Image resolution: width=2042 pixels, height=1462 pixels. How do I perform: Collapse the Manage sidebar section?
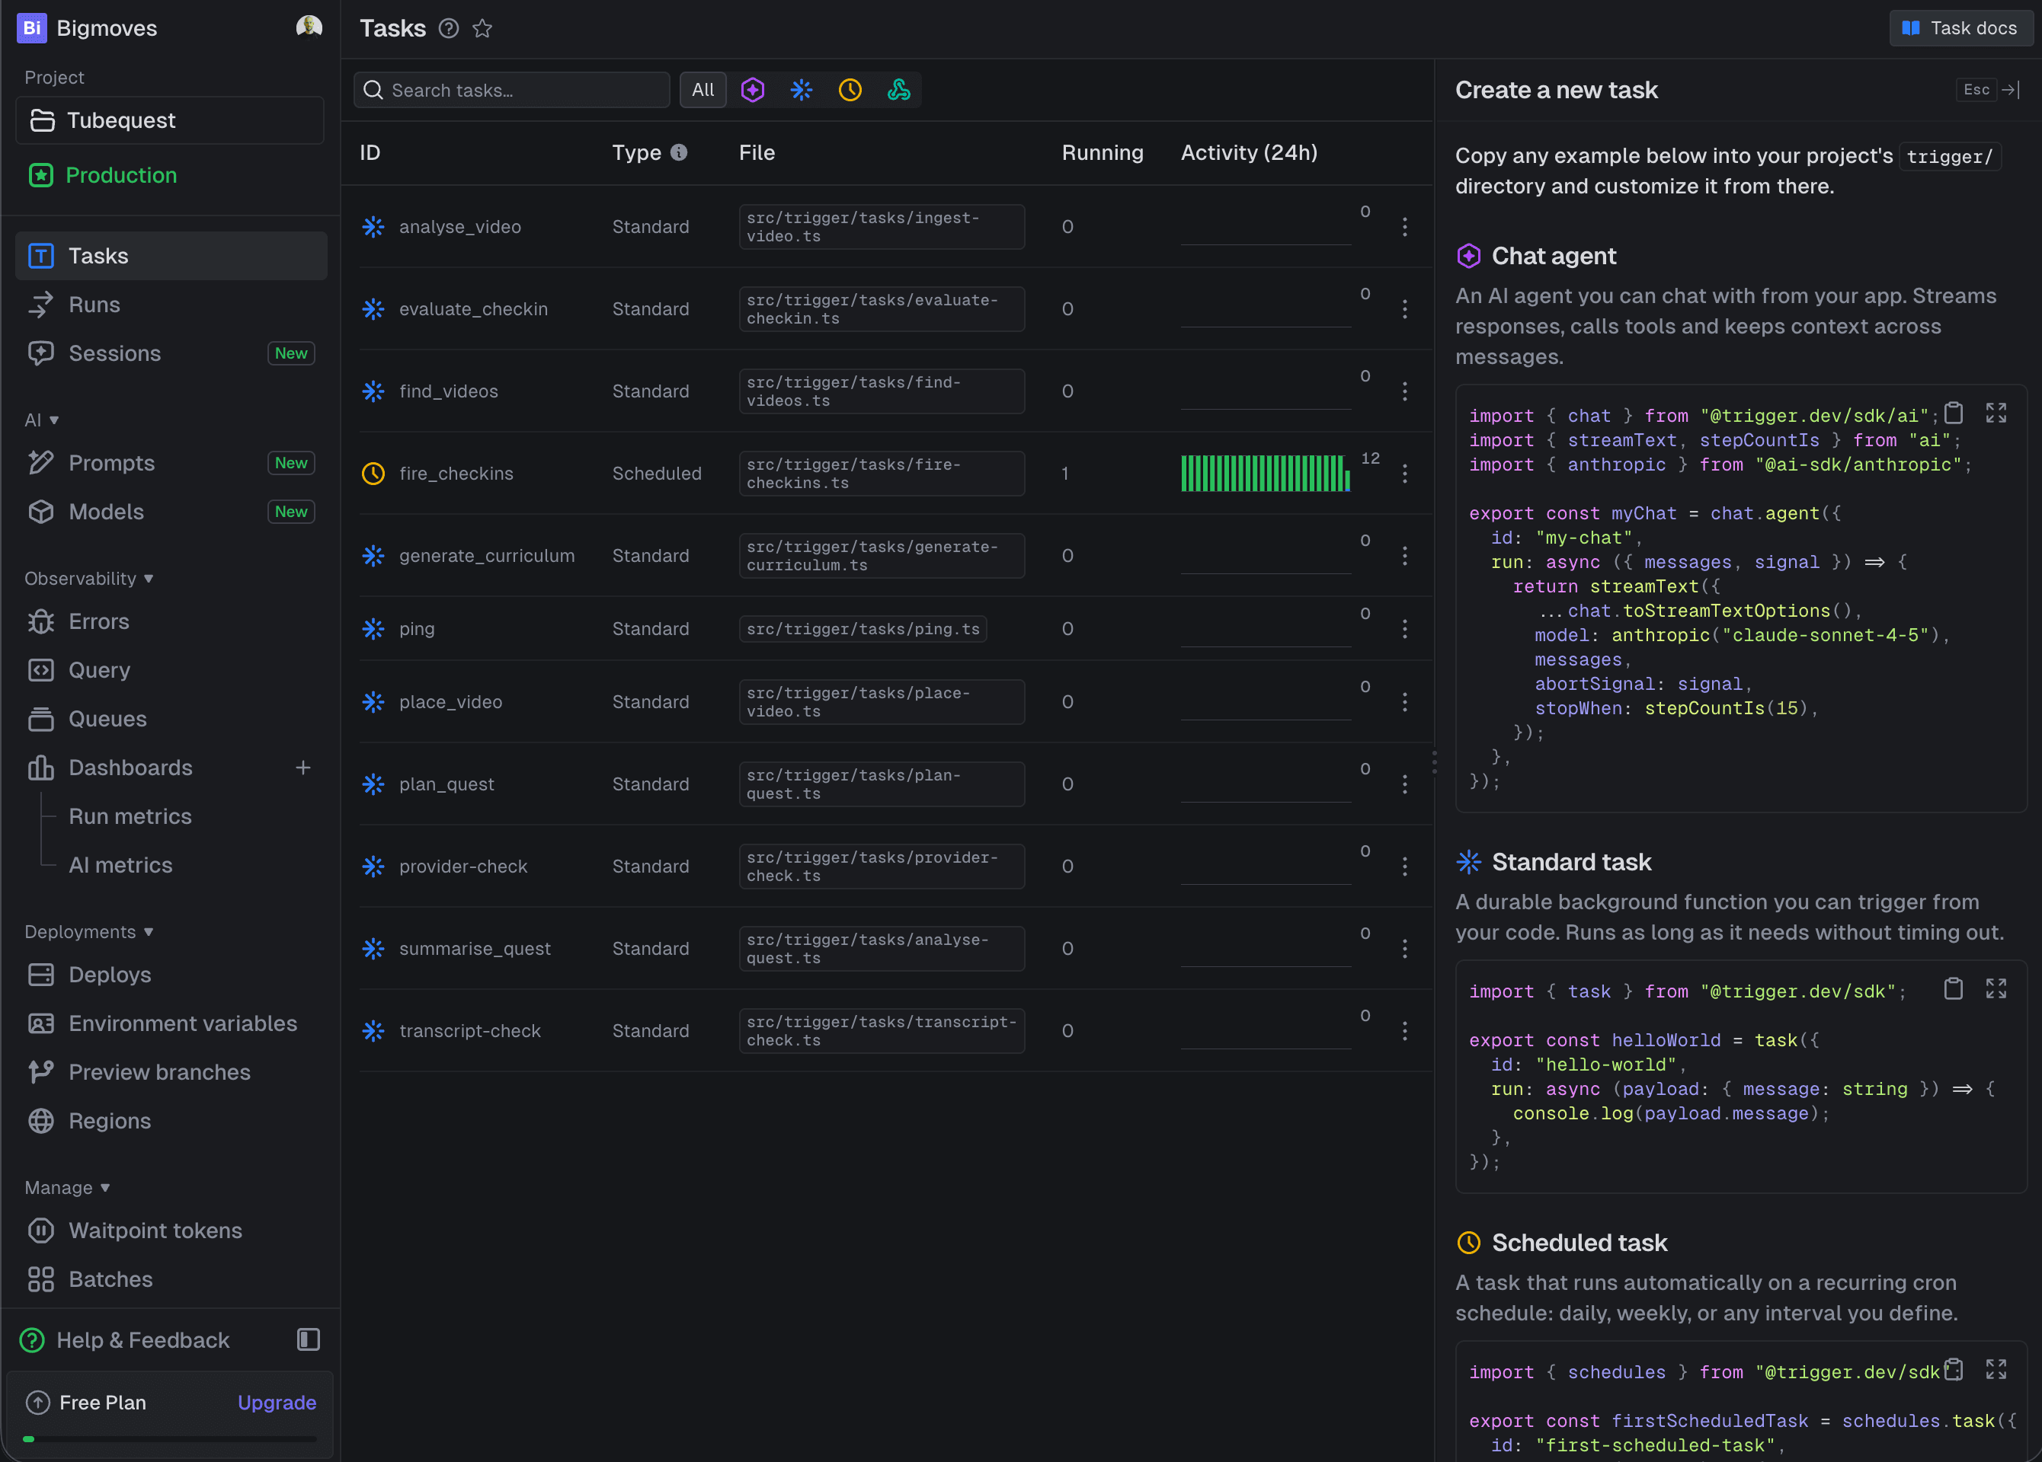click(x=68, y=1188)
